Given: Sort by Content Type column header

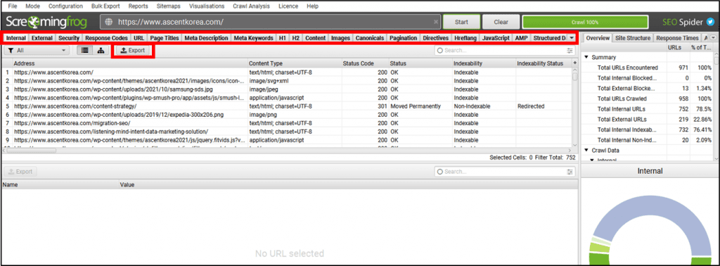Looking at the screenshot, I should (x=294, y=63).
